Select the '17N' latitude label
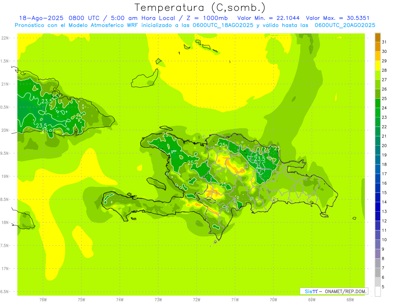This screenshot has height=304, width=393. 6,269
